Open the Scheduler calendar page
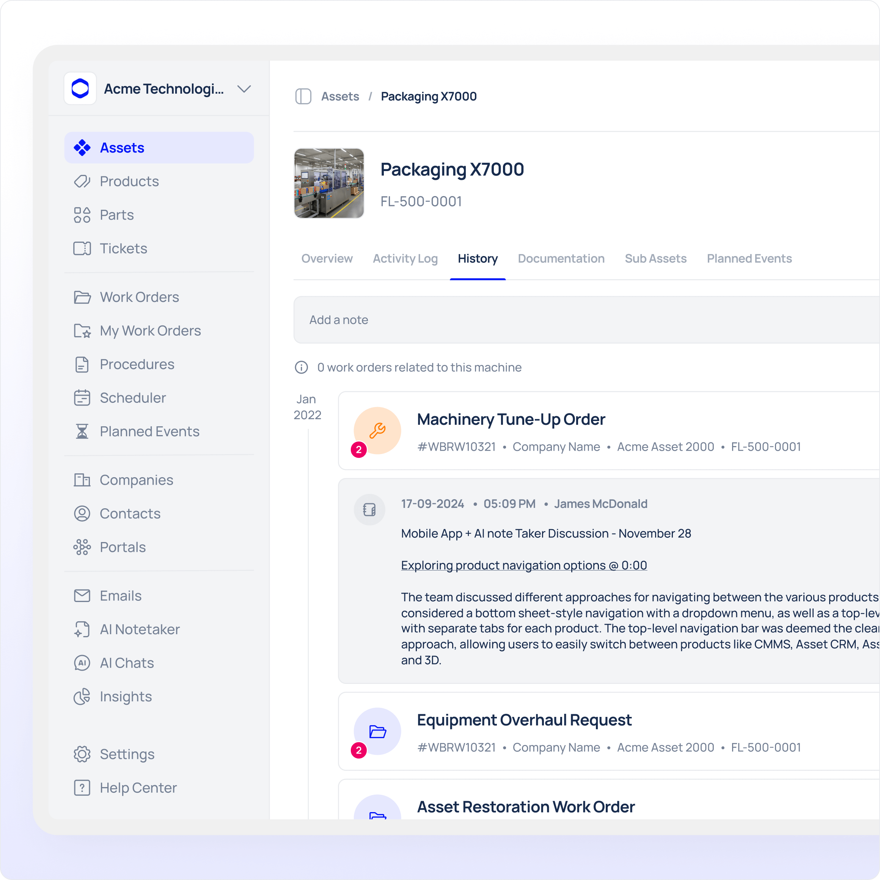This screenshot has width=880, height=880. pyautogui.click(x=132, y=398)
